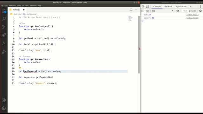Select the index.js editor tab
Image resolution: width=203 pixels, height=114 pixels.
coord(16,10)
